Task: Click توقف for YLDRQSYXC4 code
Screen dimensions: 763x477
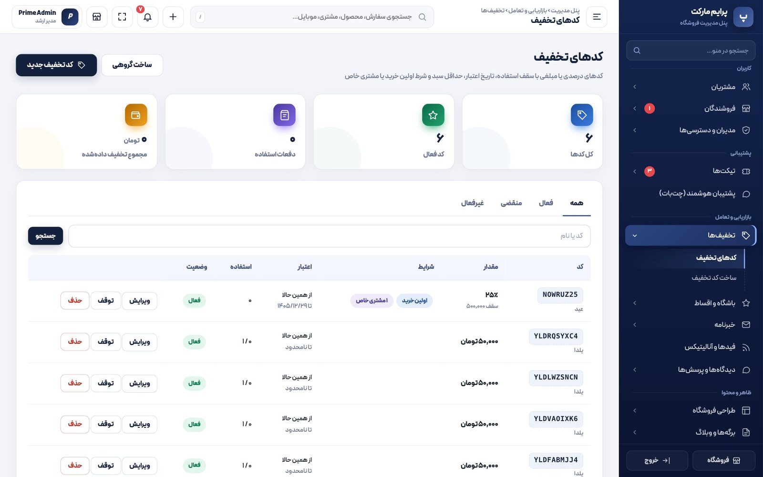Action: 105,342
